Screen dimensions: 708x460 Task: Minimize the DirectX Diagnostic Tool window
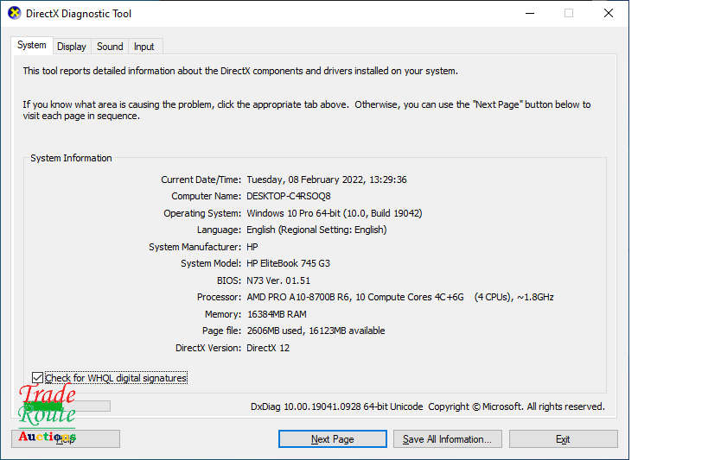click(528, 14)
